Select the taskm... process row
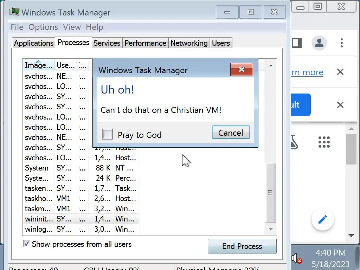The width and height of the screenshot is (360, 270). click(x=81, y=208)
